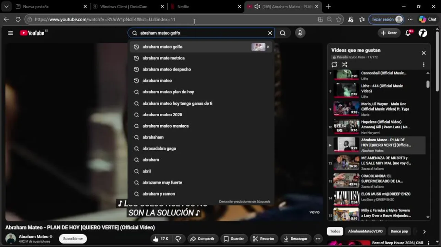Toggle playlist loop button

coord(334,64)
